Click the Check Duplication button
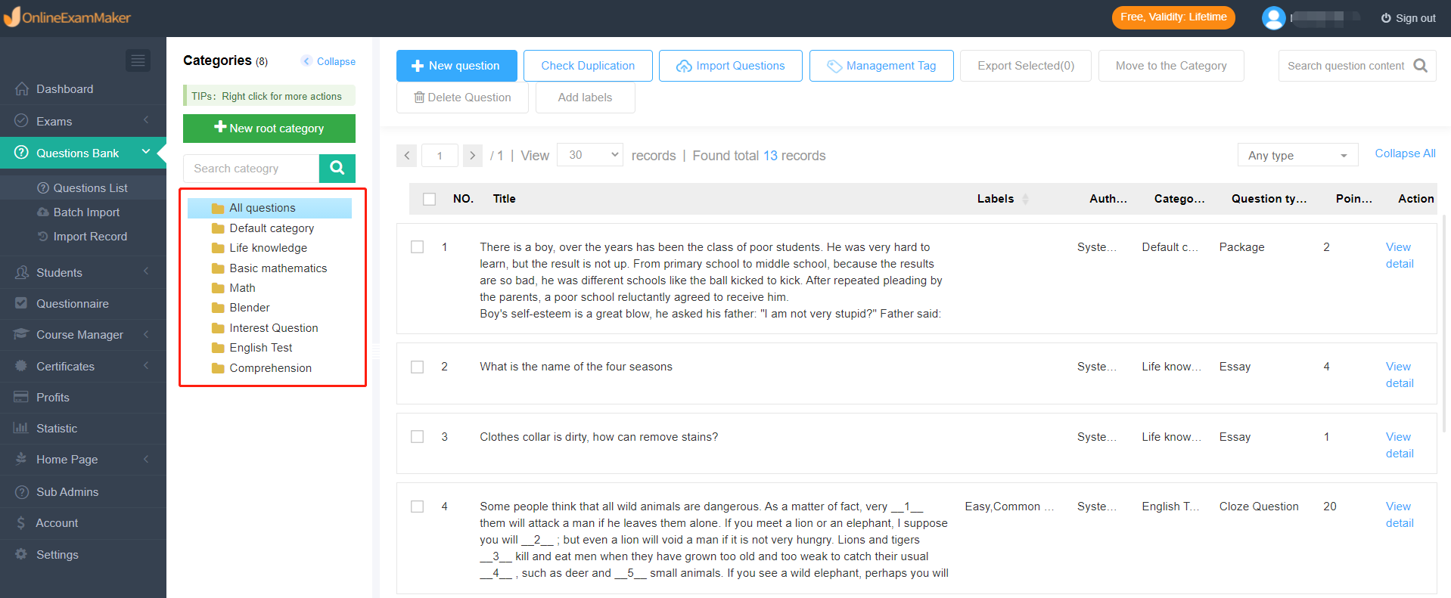 tap(588, 66)
